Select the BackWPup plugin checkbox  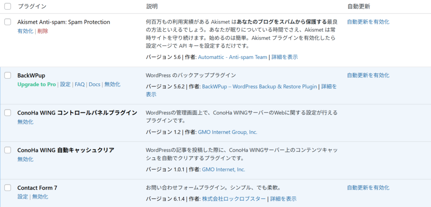(x=8, y=75)
